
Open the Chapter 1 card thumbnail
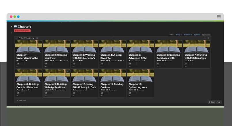(x=28, y=46)
